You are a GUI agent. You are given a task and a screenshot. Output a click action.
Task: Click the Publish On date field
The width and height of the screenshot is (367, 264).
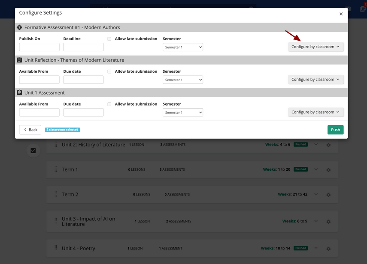click(39, 47)
